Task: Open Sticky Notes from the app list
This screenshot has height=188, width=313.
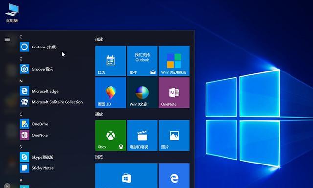Action: pos(37,168)
